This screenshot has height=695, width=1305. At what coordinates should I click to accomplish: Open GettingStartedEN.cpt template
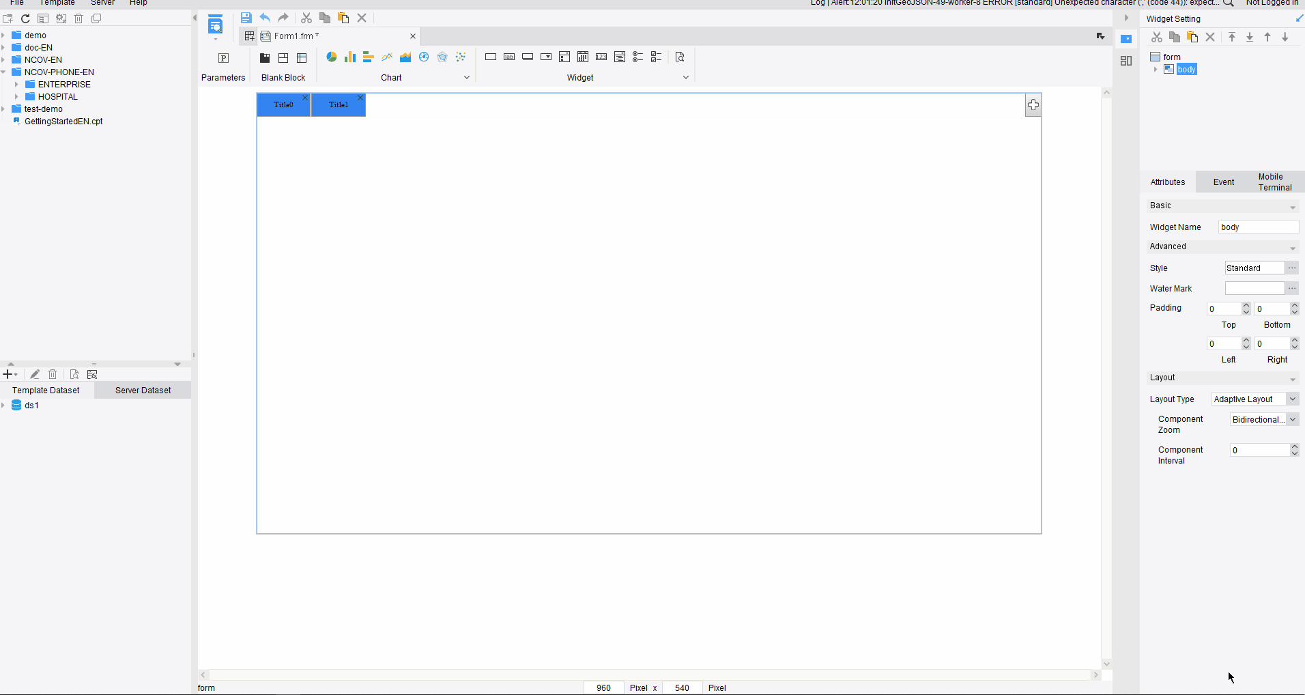click(x=63, y=122)
